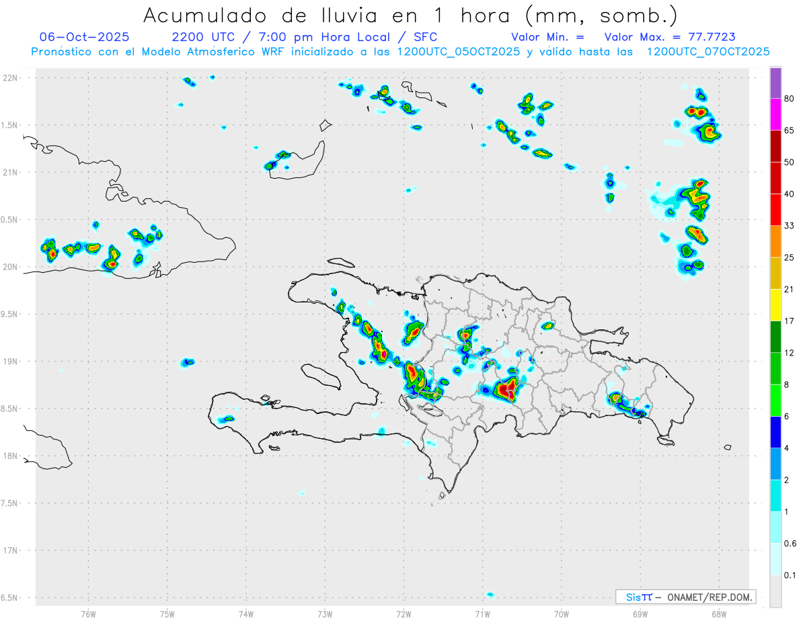Click the red legend band between 40 and 50
807x623 pixels.
(x=775, y=178)
